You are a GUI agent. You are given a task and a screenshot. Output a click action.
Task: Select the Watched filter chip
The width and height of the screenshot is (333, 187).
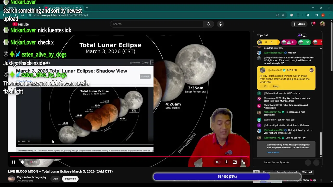[x=307, y=172]
